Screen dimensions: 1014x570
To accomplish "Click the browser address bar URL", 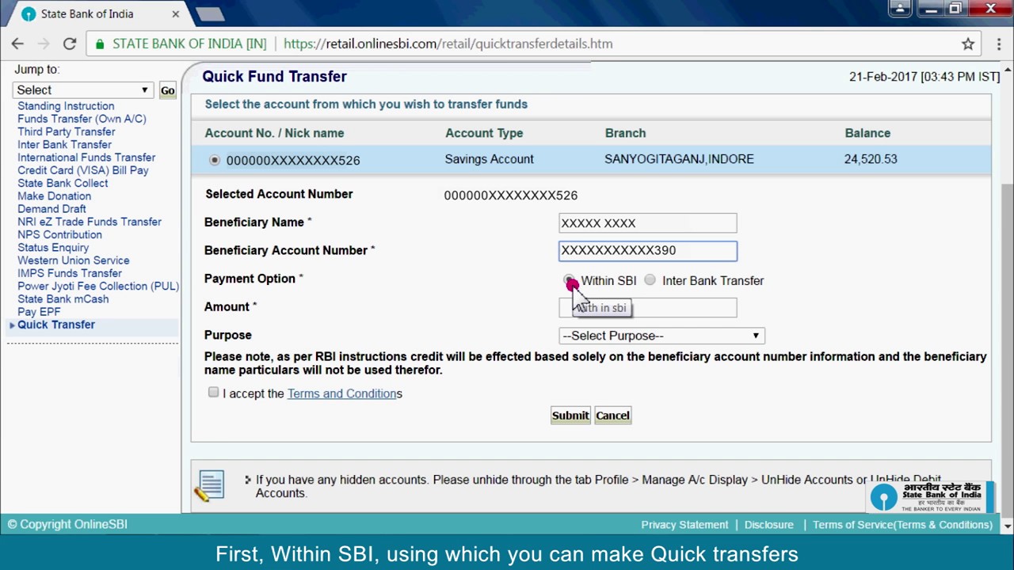I will pos(448,44).
